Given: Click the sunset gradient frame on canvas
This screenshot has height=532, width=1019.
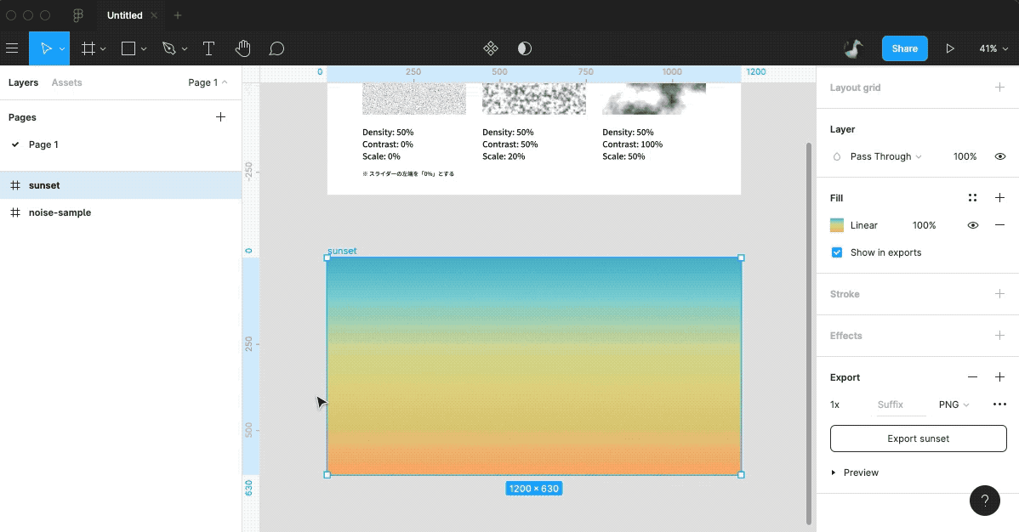Looking at the screenshot, I should (x=533, y=366).
